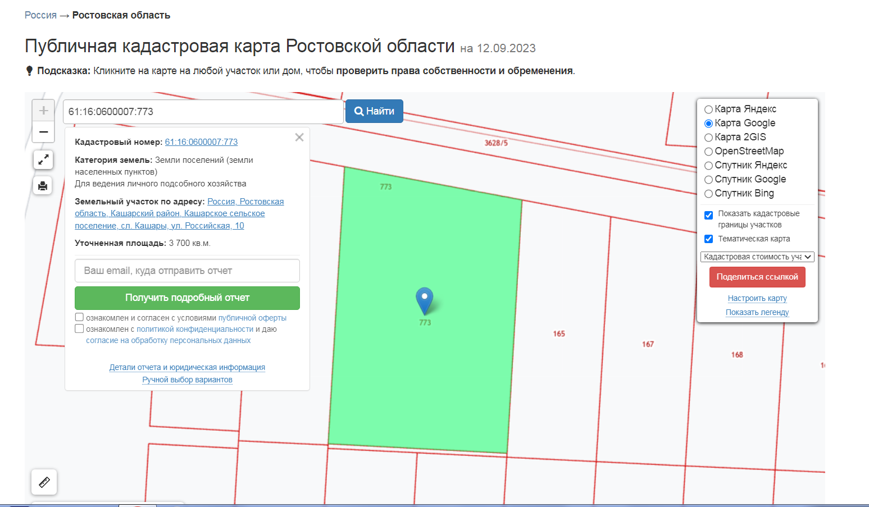Image resolution: width=869 pixels, height=507 pixels.
Task: Zoom in on the cadastral map
Action: (x=43, y=110)
